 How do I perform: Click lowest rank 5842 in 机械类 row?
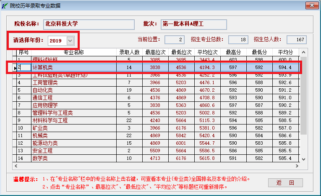click(181, 136)
